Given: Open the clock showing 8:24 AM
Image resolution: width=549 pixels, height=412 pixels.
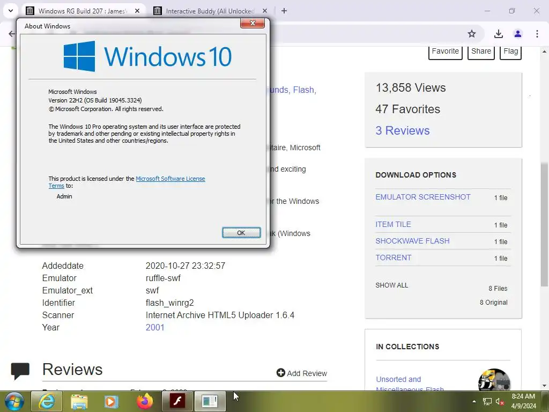Looking at the screenshot, I should coord(523,401).
